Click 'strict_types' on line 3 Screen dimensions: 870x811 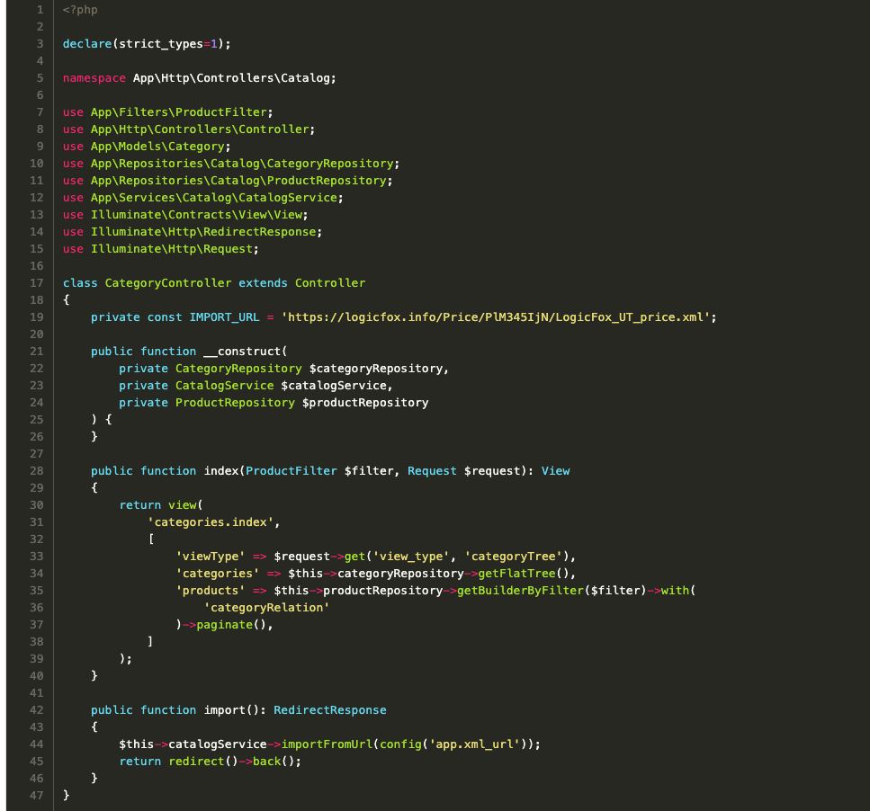click(x=161, y=44)
